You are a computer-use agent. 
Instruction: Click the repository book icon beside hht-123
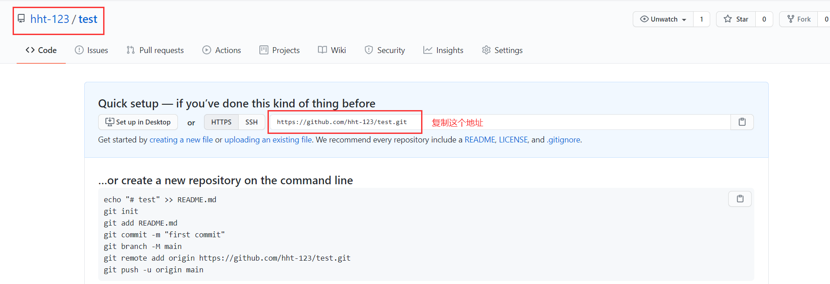[x=21, y=18]
